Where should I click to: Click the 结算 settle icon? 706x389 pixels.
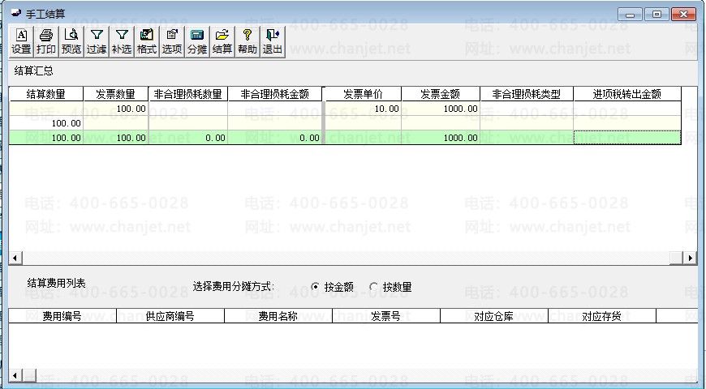click(x=222, y=41)
